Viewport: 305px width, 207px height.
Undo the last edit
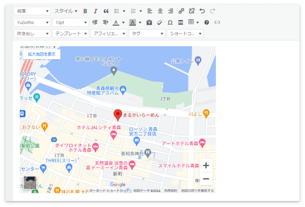(x=202, y=11)
